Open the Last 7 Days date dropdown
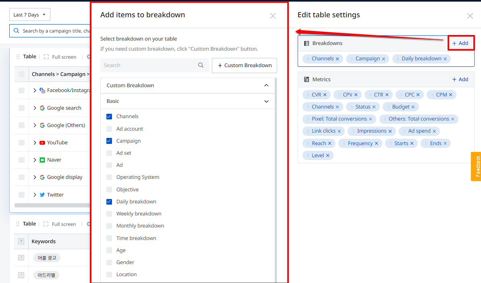 (x=30, y=15)
